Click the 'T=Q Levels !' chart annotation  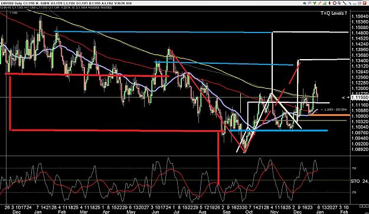(x=334, y=13)
